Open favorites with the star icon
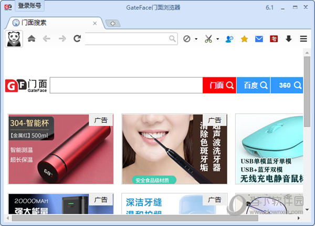This screenshot has width=315, height=226. click(244, 39)
